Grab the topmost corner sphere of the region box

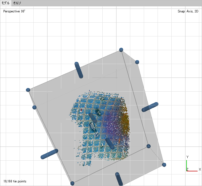click(x=121, y=50)
